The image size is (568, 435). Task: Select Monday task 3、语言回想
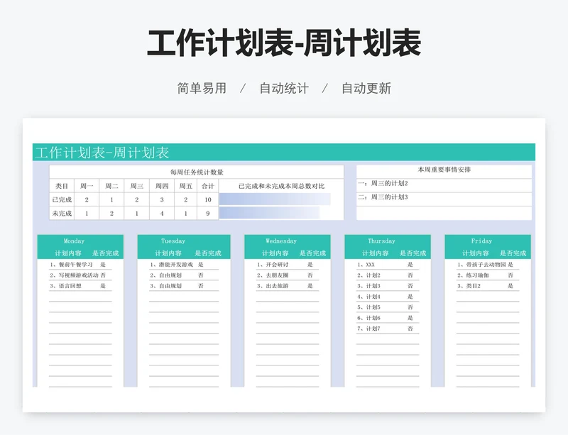pyautogui.click(x=65, y=286)
